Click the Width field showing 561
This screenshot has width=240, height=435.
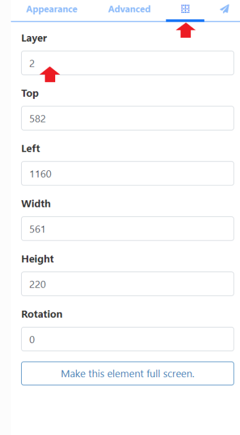pyautogui.click(x=128, y=229)
